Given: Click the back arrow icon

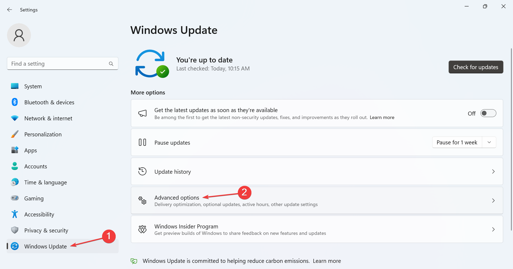Looking at the screenshot, I should pos(10,10).
